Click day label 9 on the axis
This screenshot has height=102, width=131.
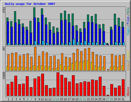39,99
